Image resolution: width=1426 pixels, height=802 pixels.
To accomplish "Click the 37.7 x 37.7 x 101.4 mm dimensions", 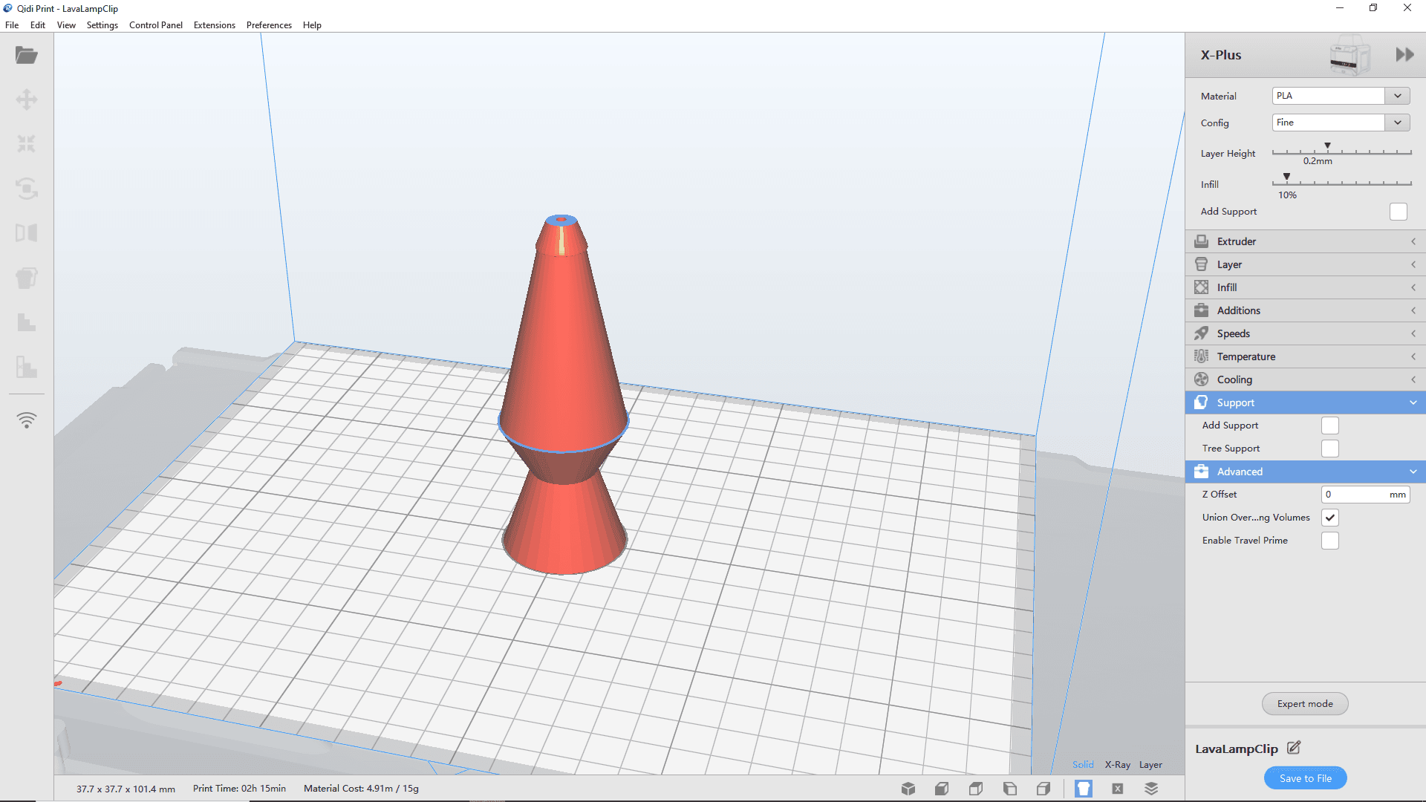I will 126,789.
